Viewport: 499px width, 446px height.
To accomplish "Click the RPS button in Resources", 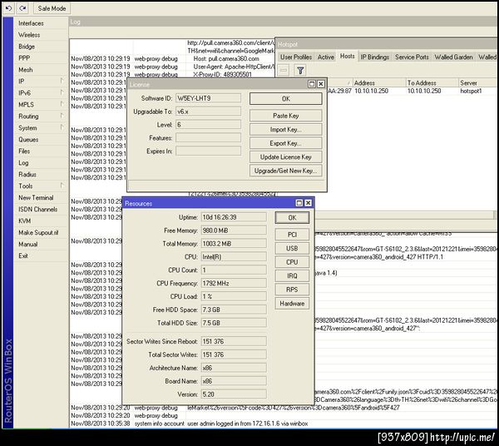I will (x=292, y=290).
